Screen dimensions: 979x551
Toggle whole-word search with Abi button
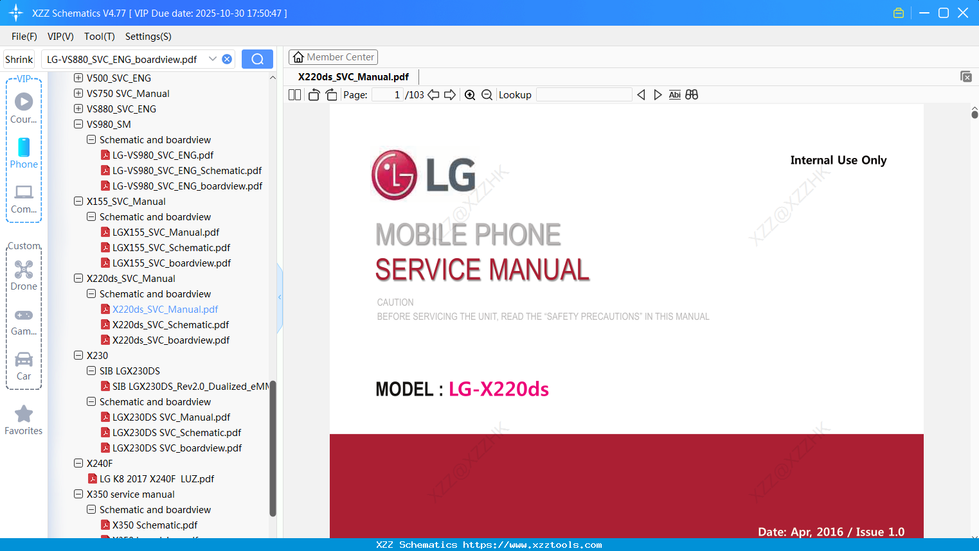674,94
